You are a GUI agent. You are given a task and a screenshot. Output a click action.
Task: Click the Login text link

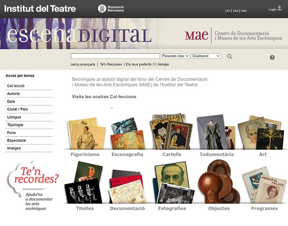(272, 10)
